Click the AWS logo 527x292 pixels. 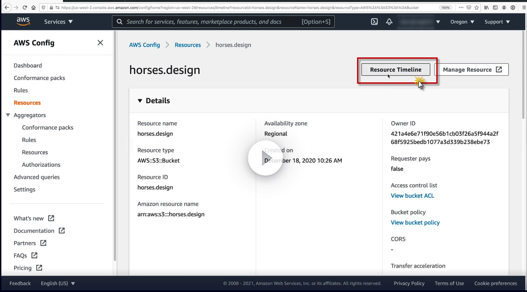[x=23, y=21]
